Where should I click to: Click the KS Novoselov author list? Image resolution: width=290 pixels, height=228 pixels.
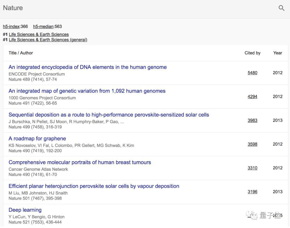pyautogui.click(x=71, y=146)
